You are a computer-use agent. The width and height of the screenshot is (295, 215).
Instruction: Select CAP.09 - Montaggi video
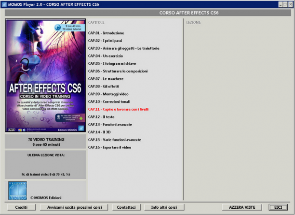(108, 94)
